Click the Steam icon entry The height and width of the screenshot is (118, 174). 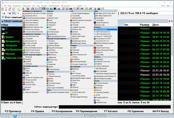(x=24, y=68)
